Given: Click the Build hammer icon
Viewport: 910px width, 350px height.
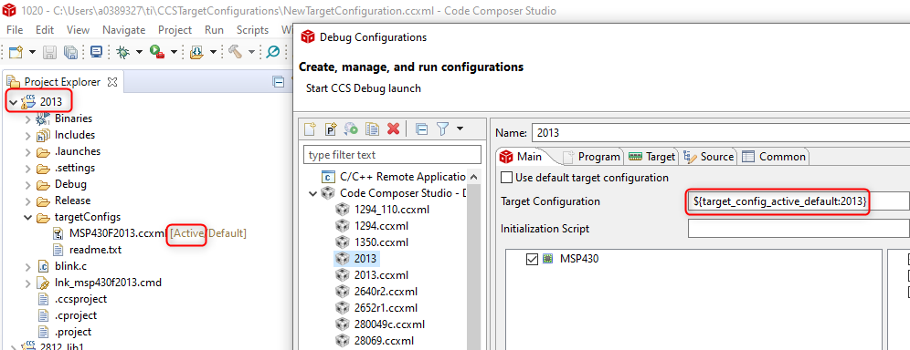Looking at the screenshot, I should pyautogui.click(x=236, y=52).
